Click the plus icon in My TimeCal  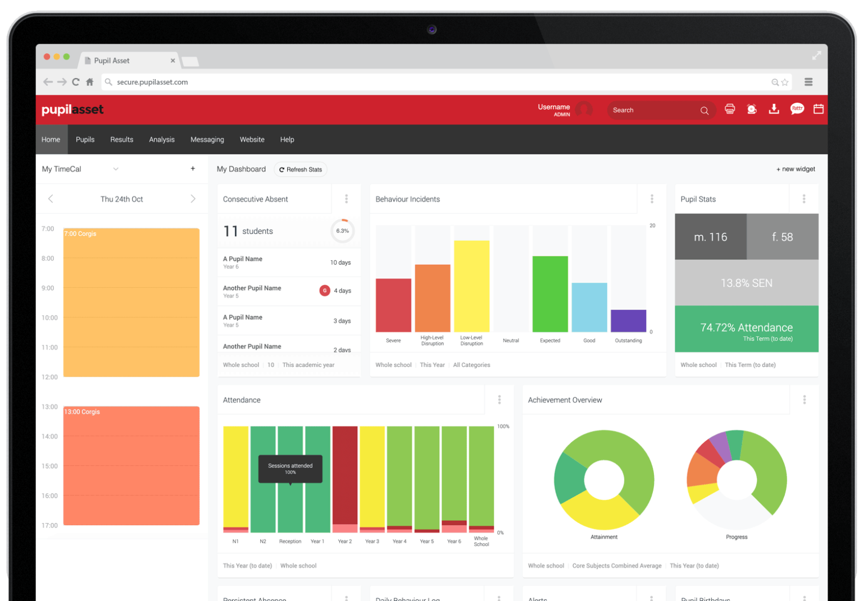tap(193, 169)
